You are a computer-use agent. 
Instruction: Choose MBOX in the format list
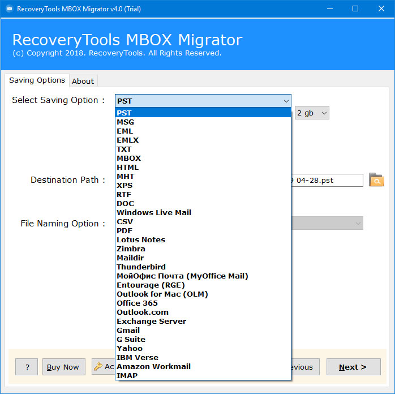(x=203, y=158)
